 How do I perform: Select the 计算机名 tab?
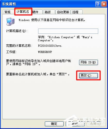coord(23,12)
